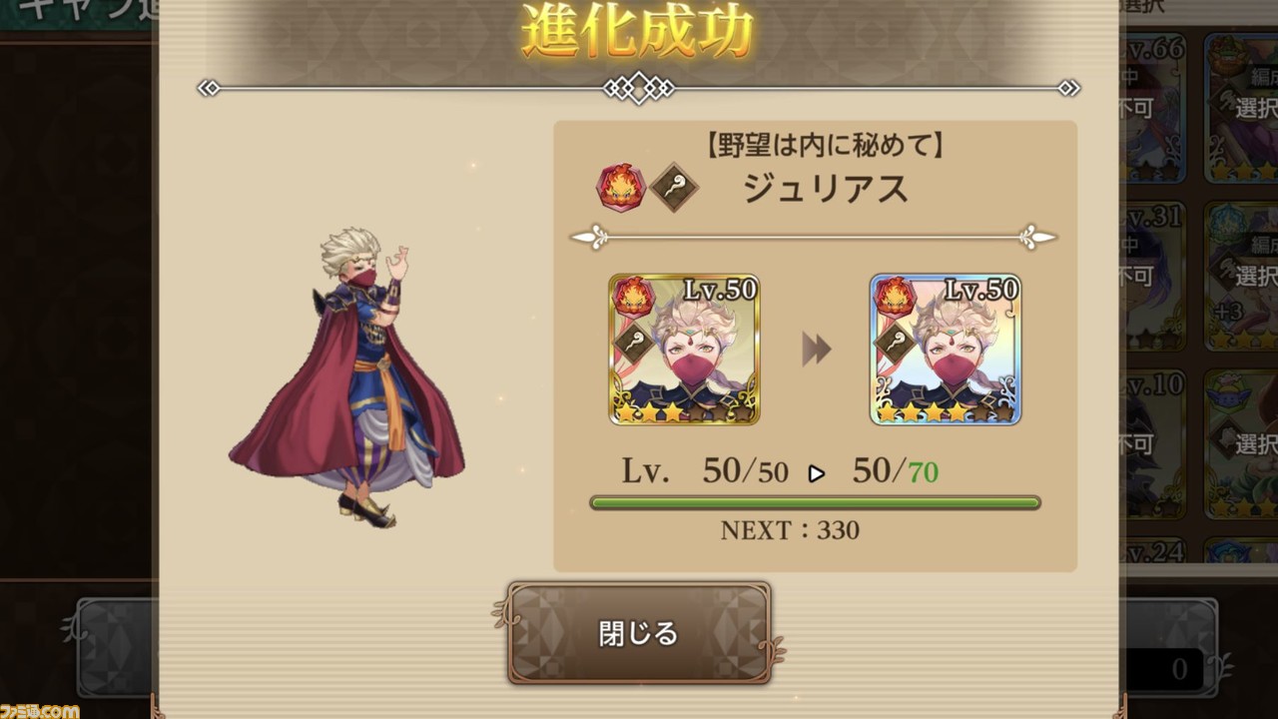
Task: Click the NEXT : 330 experience text
Action: 790,530
